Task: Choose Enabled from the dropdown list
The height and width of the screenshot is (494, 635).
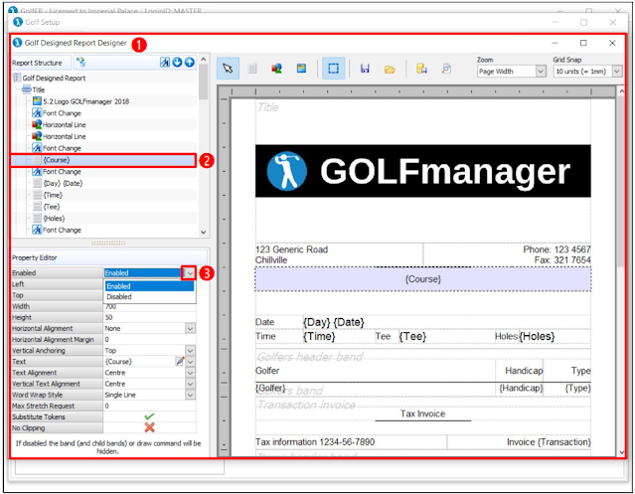Action: coord(149,286)
